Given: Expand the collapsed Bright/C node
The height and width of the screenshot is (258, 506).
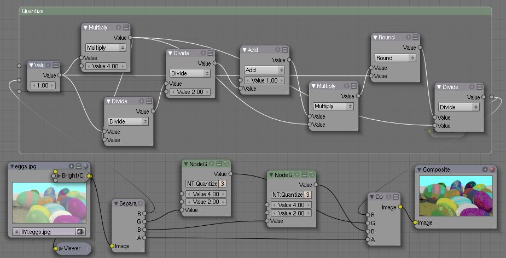Looking at the screenshot, I should click(59, 176).
